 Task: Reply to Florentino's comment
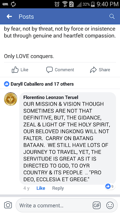[58, 188]
